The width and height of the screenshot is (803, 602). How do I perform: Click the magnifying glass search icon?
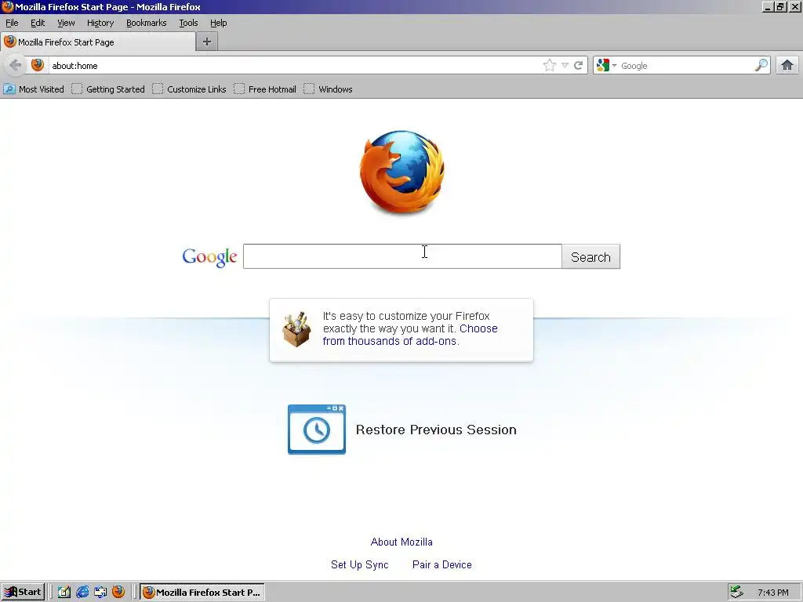click(761, 65)
